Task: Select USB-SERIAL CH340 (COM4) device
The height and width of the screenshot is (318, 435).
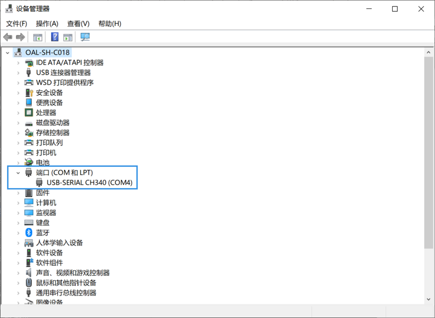Action: click(89, 183)
